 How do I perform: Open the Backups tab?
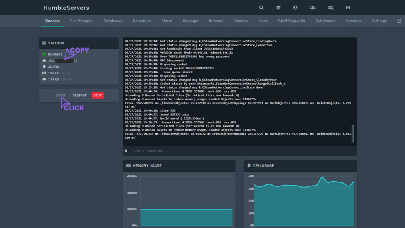[190, 21]
